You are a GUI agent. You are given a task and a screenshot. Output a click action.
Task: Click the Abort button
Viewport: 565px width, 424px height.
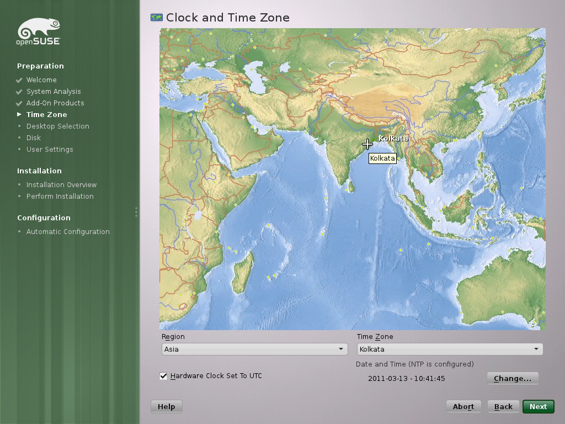click(463, 407)
